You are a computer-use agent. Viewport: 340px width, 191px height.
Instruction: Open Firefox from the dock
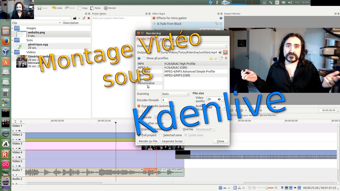[x=6, y=41]
